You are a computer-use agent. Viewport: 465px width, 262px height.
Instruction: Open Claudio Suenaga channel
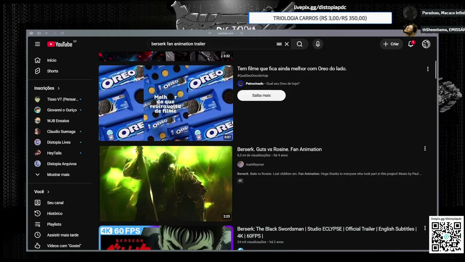(x=61, y=132)
